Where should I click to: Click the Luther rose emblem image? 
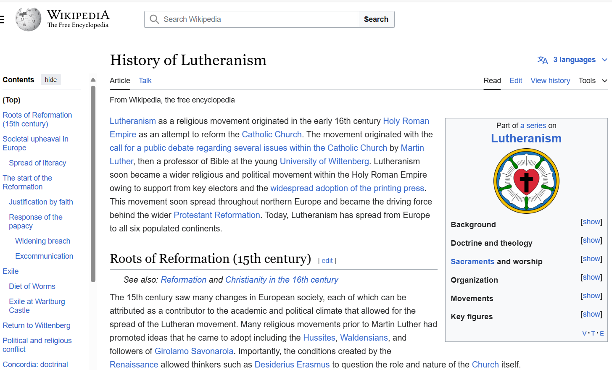click(526, 181)
